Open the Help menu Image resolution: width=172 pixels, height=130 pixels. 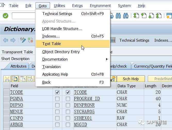point(141,6)
